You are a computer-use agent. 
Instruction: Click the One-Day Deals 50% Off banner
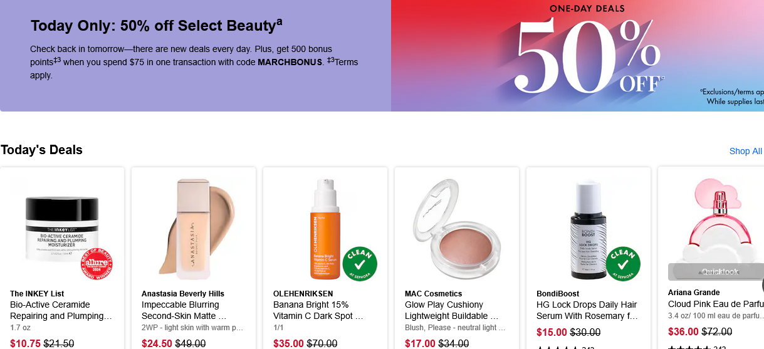(577, 56)
